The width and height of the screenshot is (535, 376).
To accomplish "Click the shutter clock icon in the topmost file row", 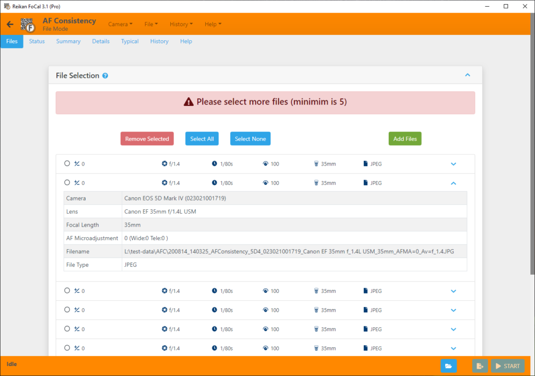I will (x=214, y=164).
